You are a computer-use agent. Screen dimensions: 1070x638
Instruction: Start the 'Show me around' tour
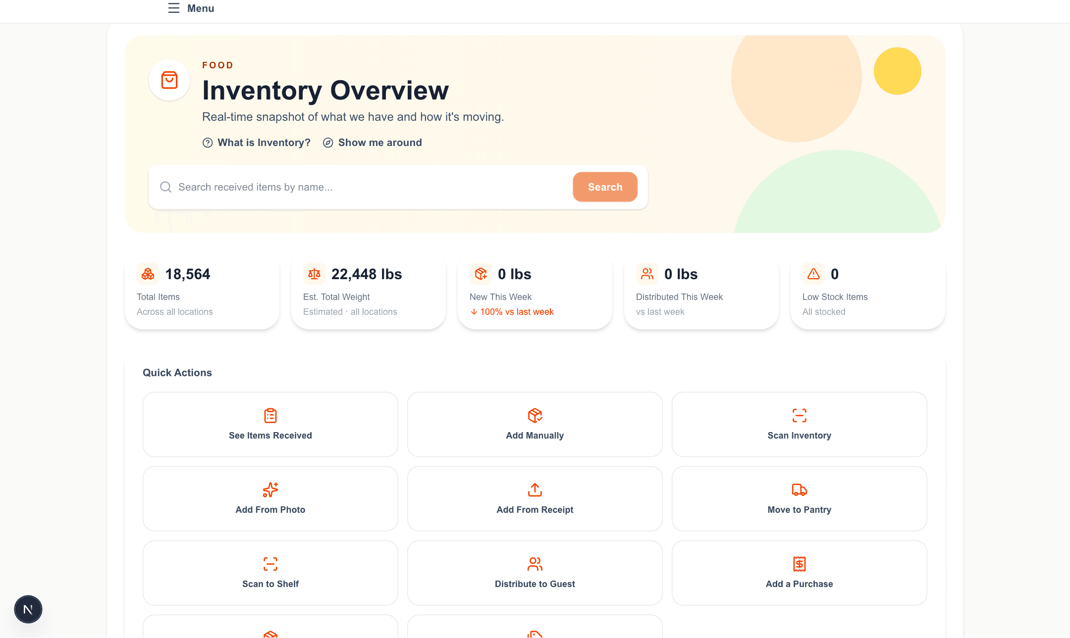(x=380, y=143)
